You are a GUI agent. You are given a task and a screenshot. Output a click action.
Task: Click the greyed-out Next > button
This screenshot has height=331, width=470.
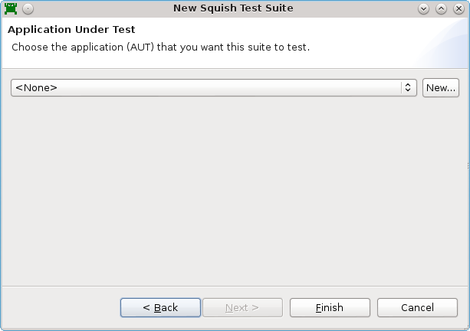coord(242,307)
